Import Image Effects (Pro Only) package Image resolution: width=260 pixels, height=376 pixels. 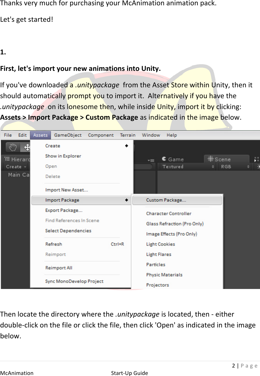pos(171,234)
